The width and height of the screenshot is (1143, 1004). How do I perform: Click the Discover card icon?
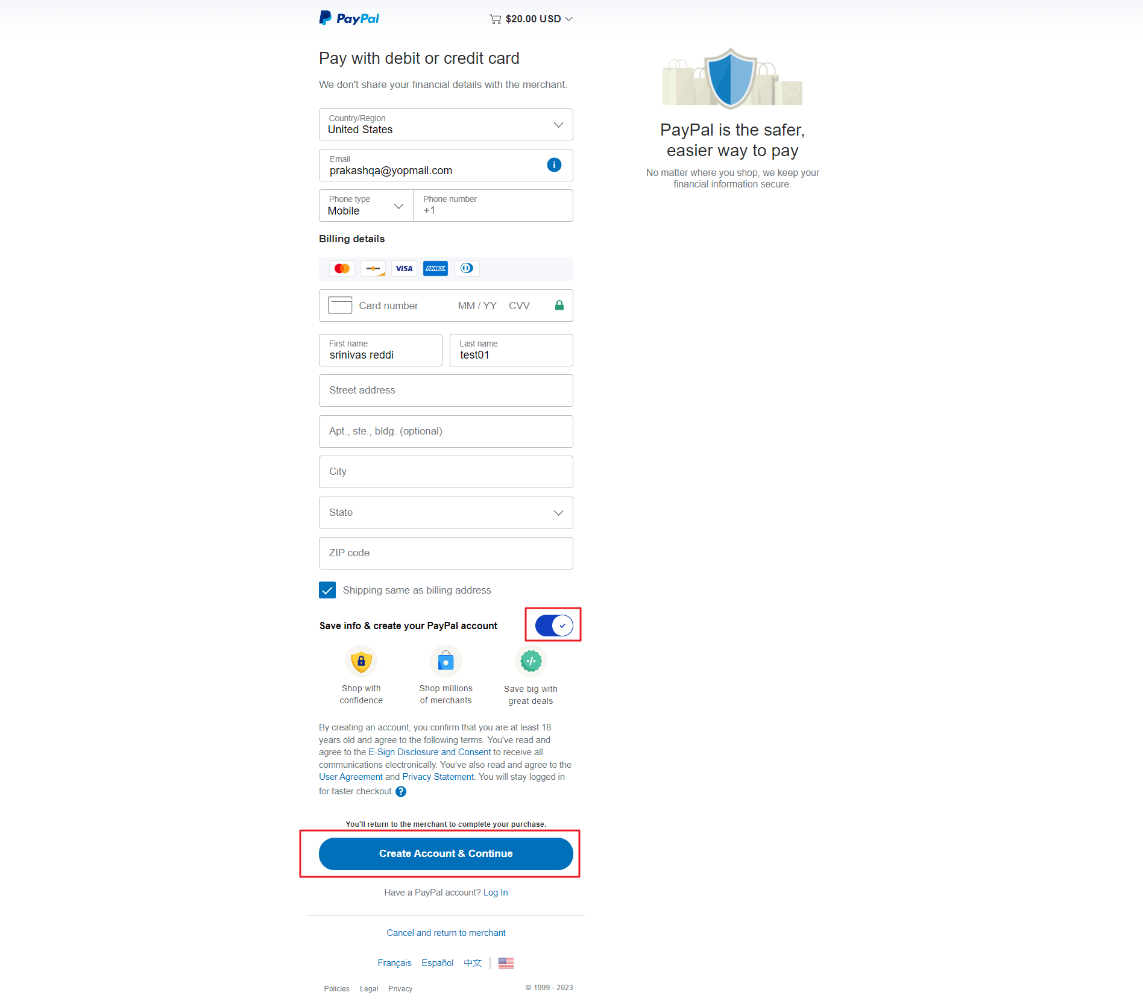tap(373, 268)
